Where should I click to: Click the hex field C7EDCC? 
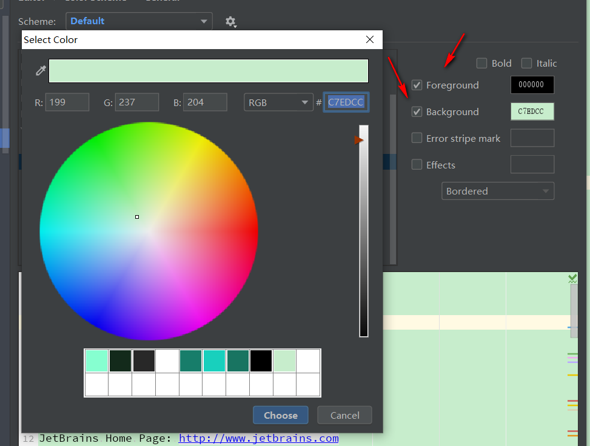[346, 102]
